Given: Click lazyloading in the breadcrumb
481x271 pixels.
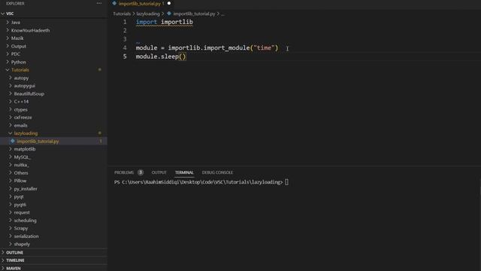Looking at the screenshot, I should point(148,14).
